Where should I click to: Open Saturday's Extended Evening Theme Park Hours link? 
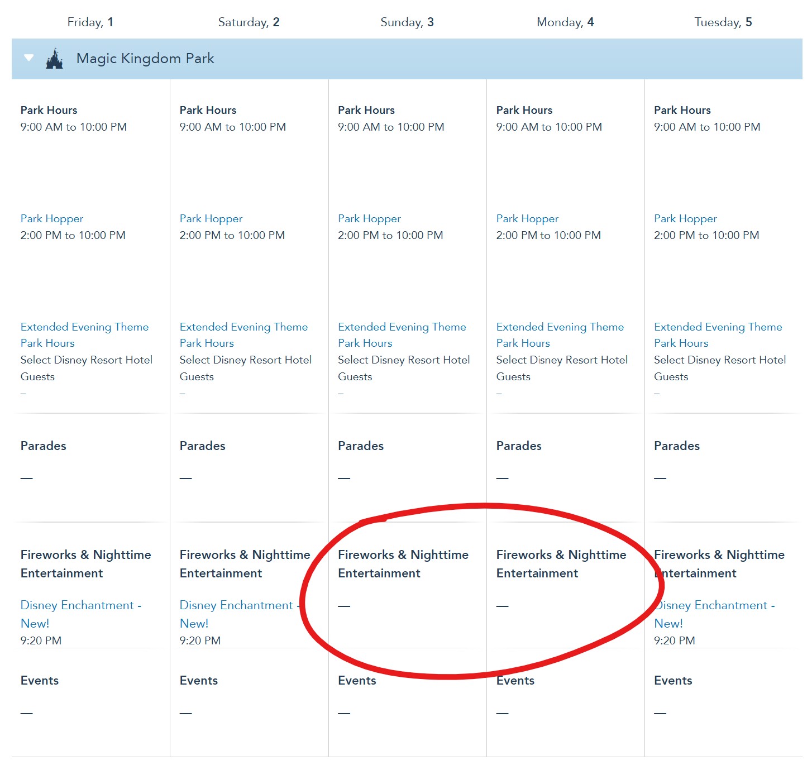pos(244,335)
